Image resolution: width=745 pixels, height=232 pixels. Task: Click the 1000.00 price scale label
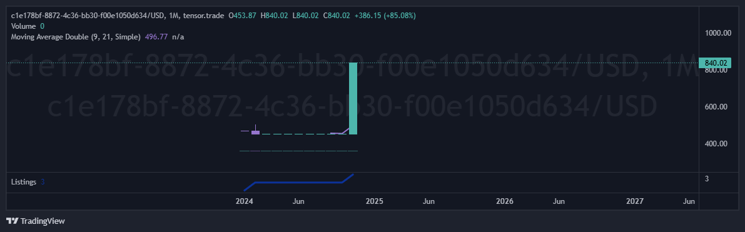coord(718,33)
